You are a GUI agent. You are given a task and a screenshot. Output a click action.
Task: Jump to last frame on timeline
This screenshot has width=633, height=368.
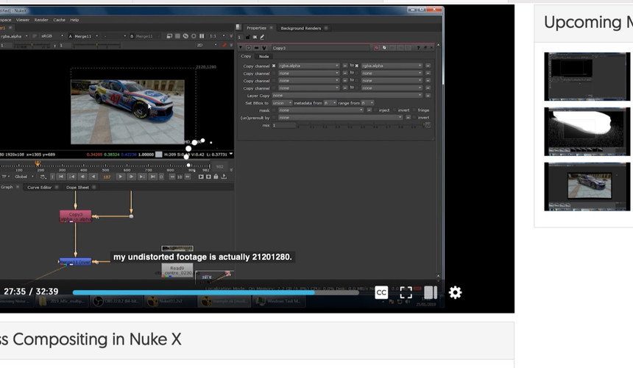152,177
